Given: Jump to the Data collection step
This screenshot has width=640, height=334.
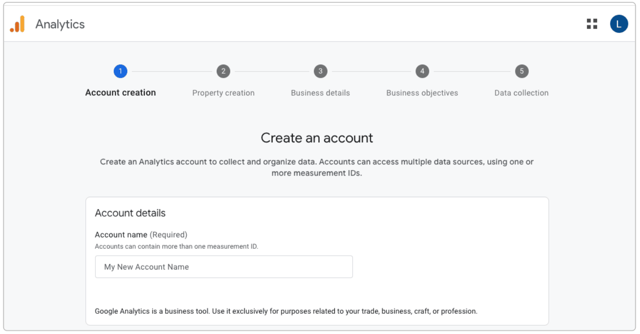Looking at the screenshot, I should pos(521,93).
